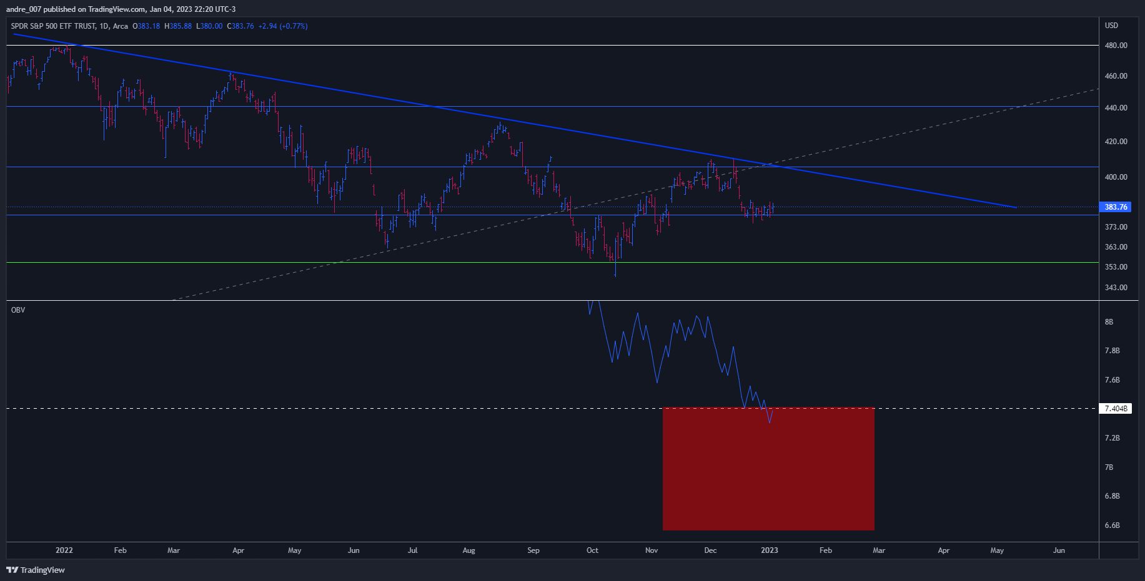Select the low value L380.00
Screen dimensions: 1145x581
209,26
